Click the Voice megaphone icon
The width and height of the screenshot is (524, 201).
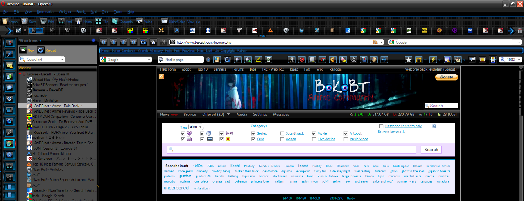point(139,21)
